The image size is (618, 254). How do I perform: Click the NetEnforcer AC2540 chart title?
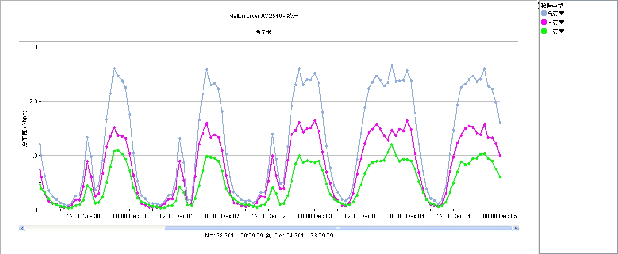coord(263,16)
